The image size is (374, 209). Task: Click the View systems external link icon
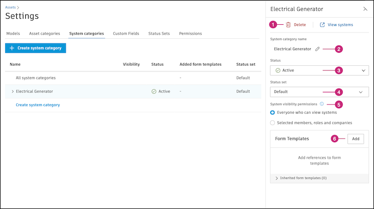click(322, 25)
